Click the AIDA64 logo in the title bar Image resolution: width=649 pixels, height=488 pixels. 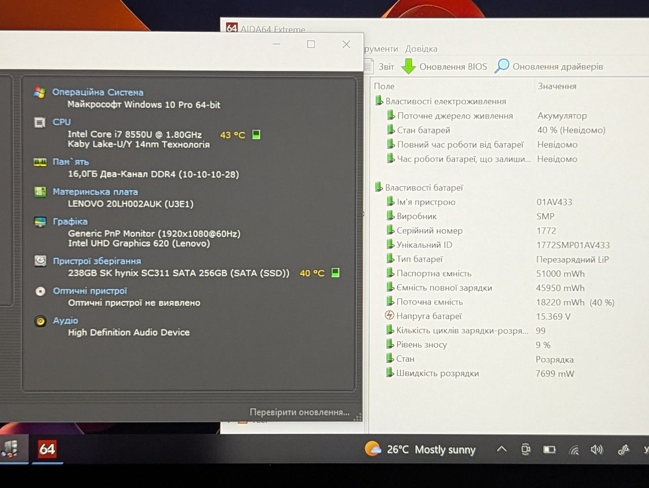pos(232,28)
